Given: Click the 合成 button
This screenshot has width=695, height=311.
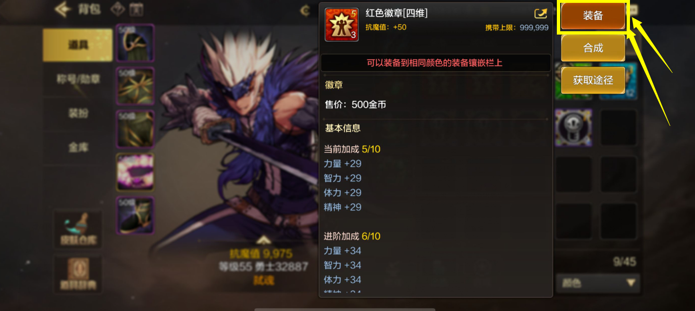Looking at the screenshot, I should 593,48.
